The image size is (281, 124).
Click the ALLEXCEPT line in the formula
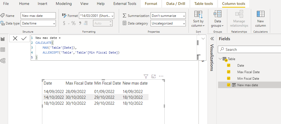pos(81,52)
